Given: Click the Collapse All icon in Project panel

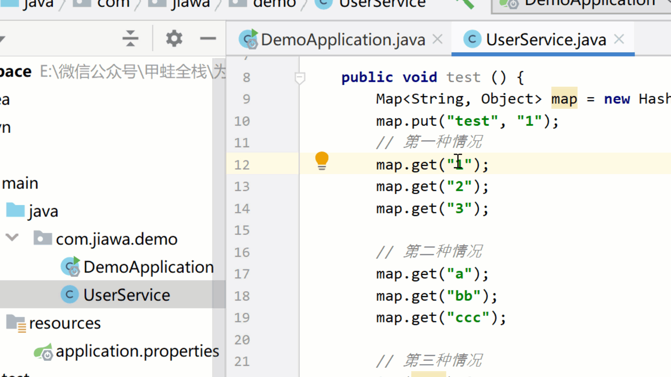Looking at the screenshot, I should point(130,38).
